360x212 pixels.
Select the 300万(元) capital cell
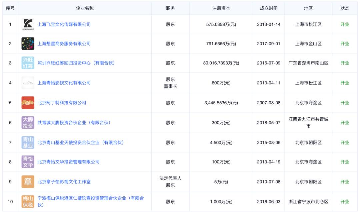[x=221, y=123]
